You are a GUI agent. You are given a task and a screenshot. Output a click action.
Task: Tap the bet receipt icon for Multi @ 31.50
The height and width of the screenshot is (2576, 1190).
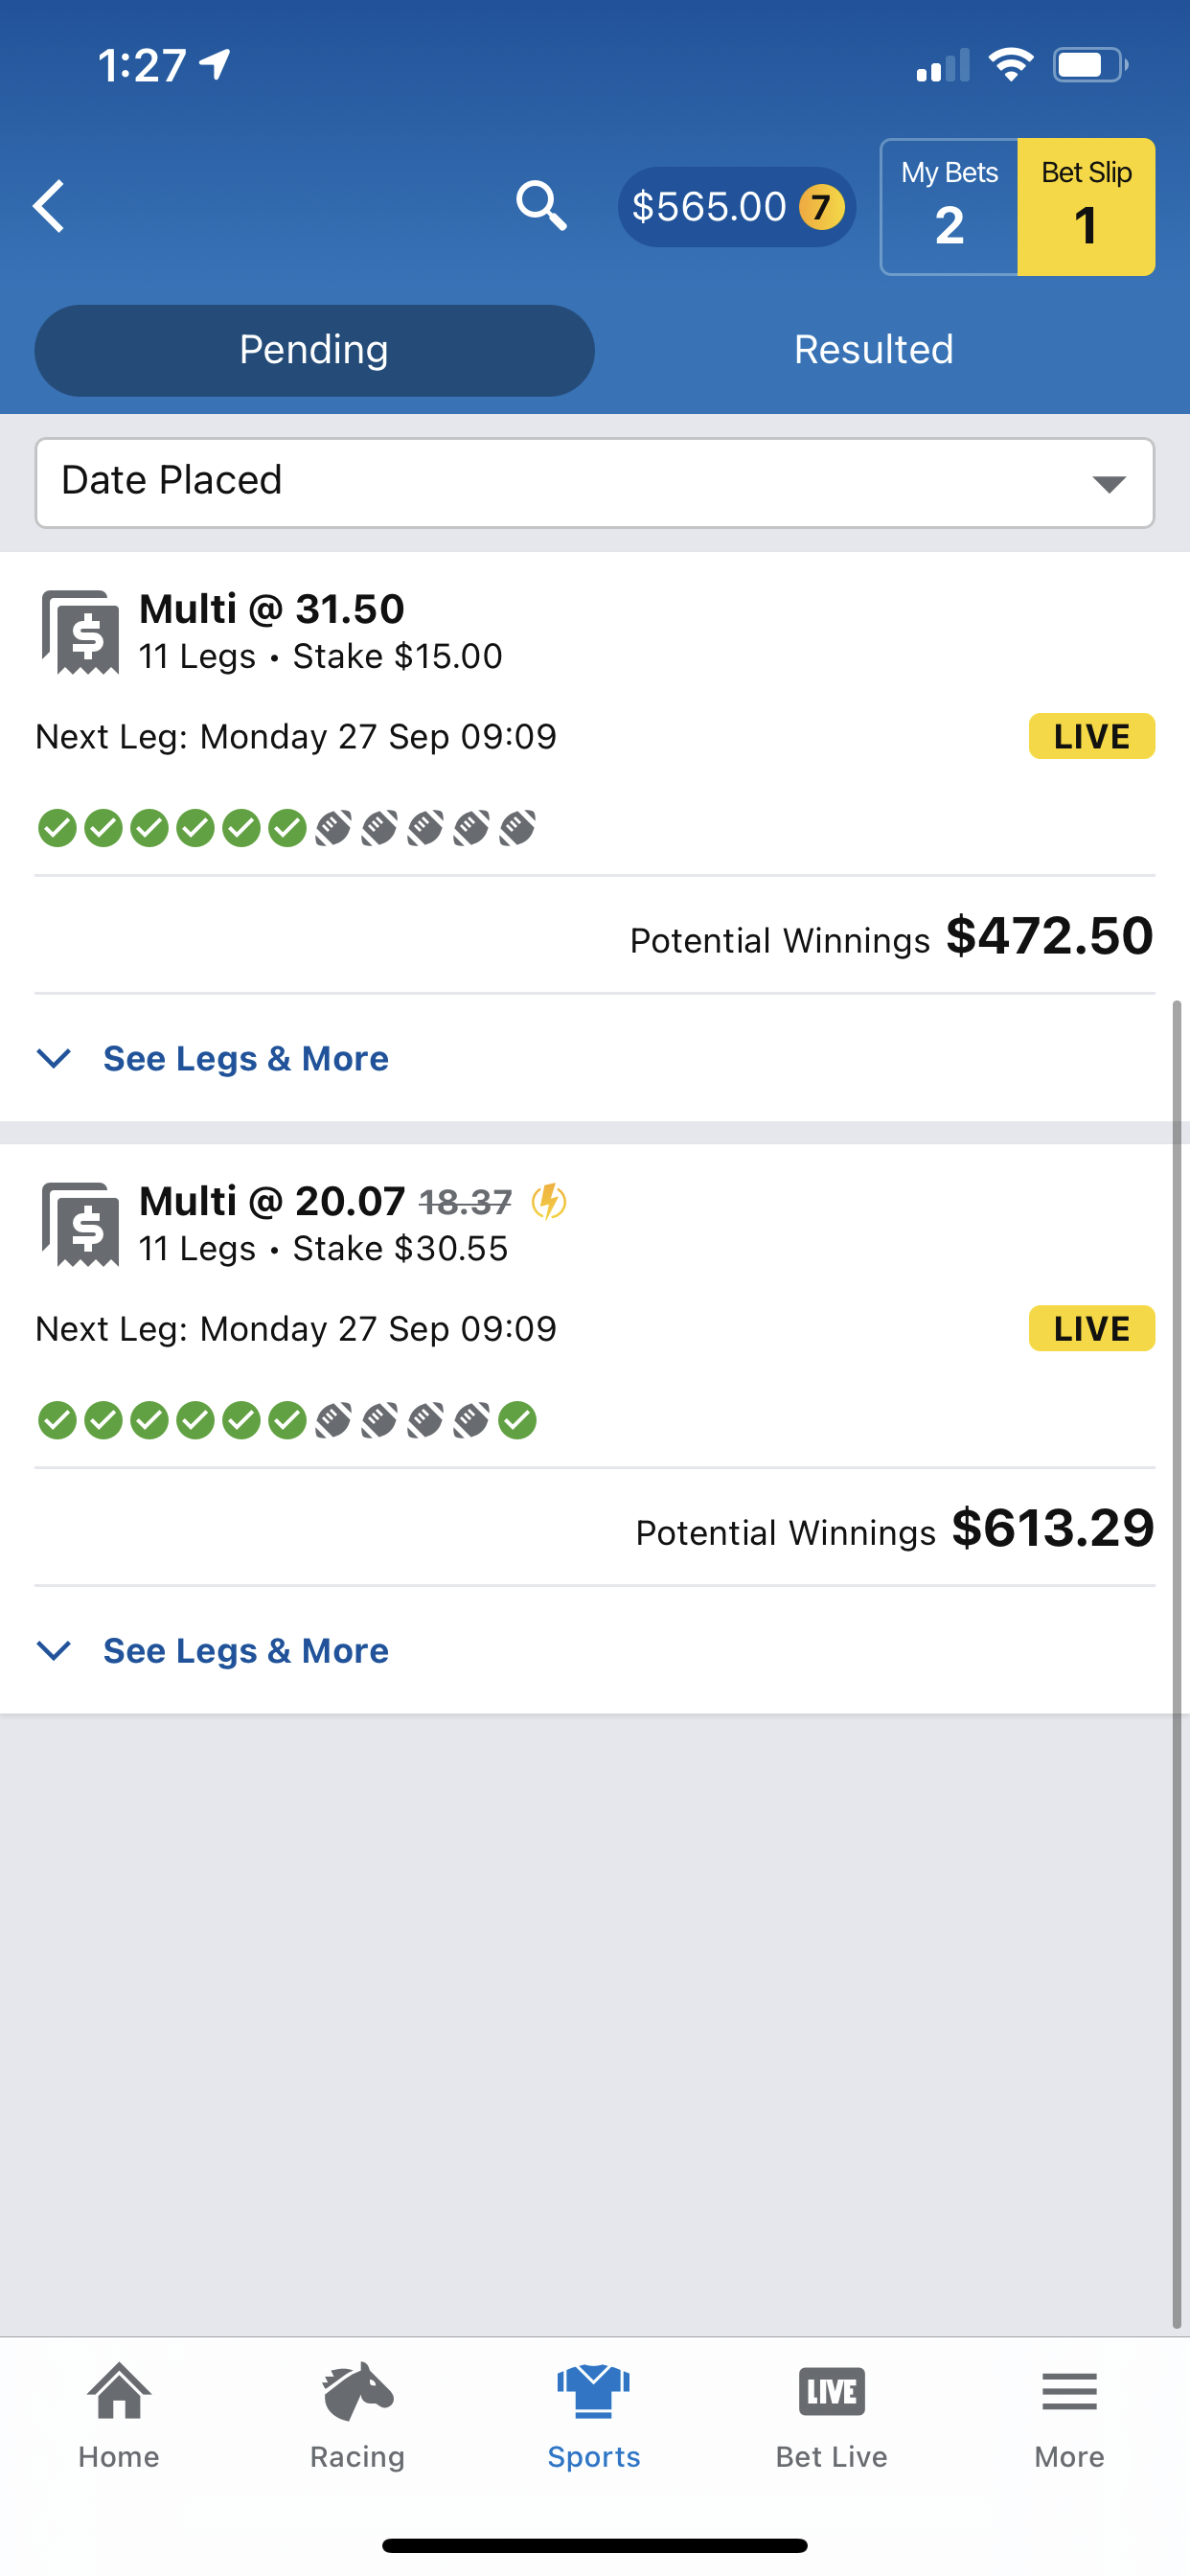(x=80, y=632)
